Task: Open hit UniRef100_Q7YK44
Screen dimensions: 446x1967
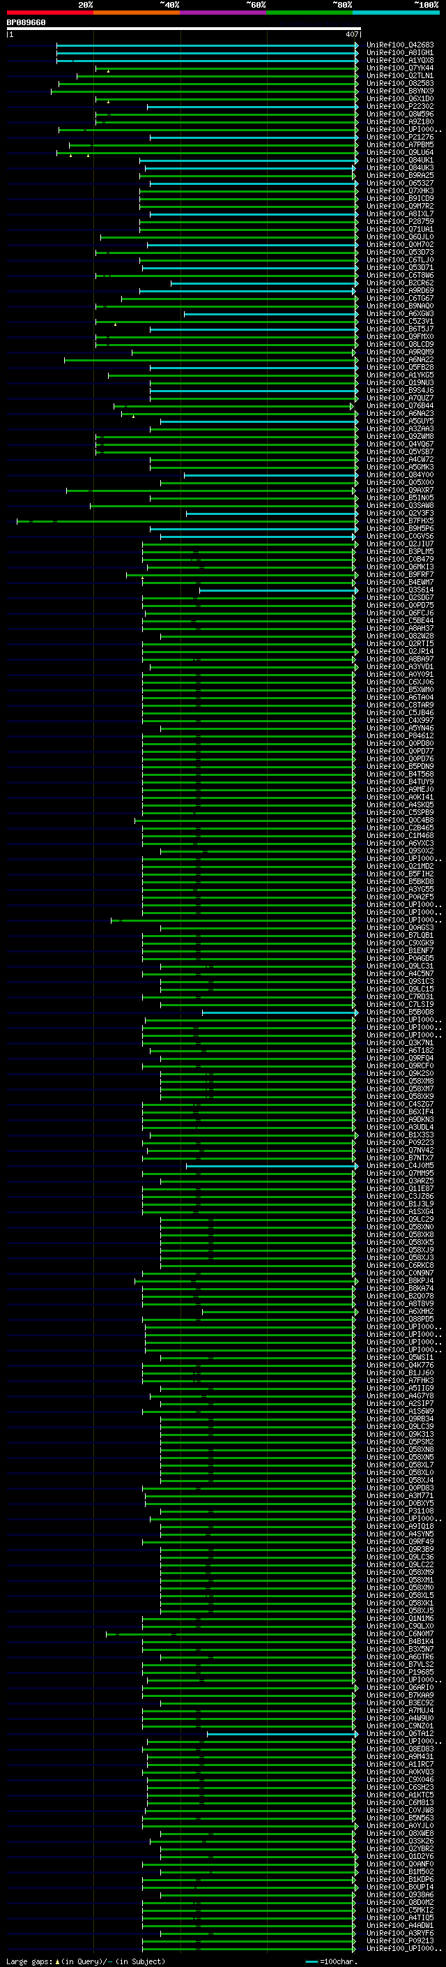Action: [400, 68]
